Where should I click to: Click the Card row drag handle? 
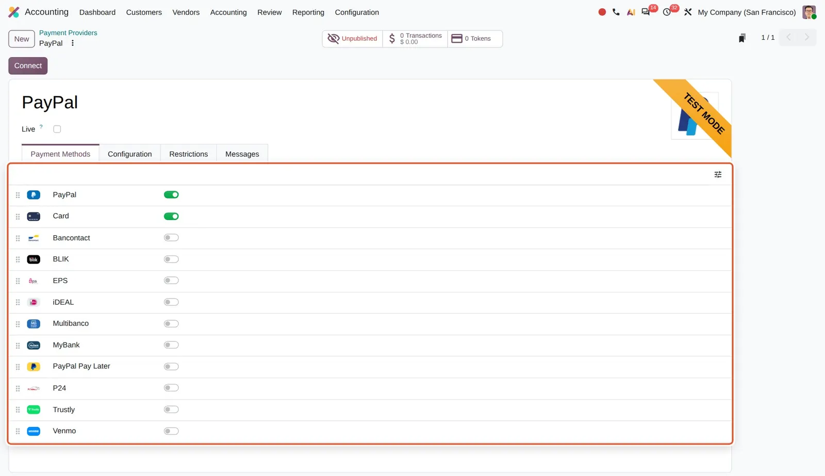point(18,217)
